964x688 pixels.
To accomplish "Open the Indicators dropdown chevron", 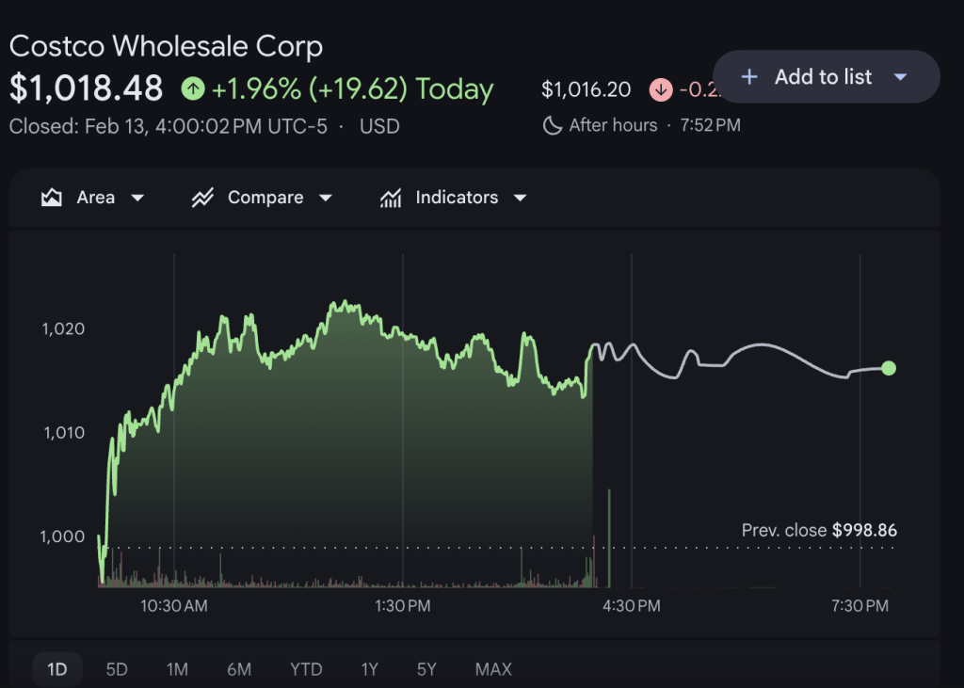I will pyautogui.click(x=521, y=198).
